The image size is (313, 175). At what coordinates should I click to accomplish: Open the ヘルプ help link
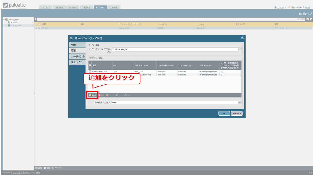308,14
